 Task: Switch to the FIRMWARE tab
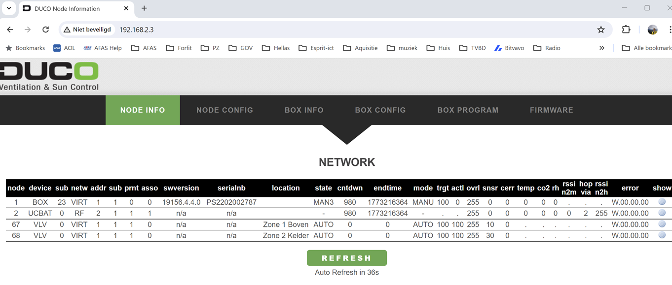pos(552,110)
